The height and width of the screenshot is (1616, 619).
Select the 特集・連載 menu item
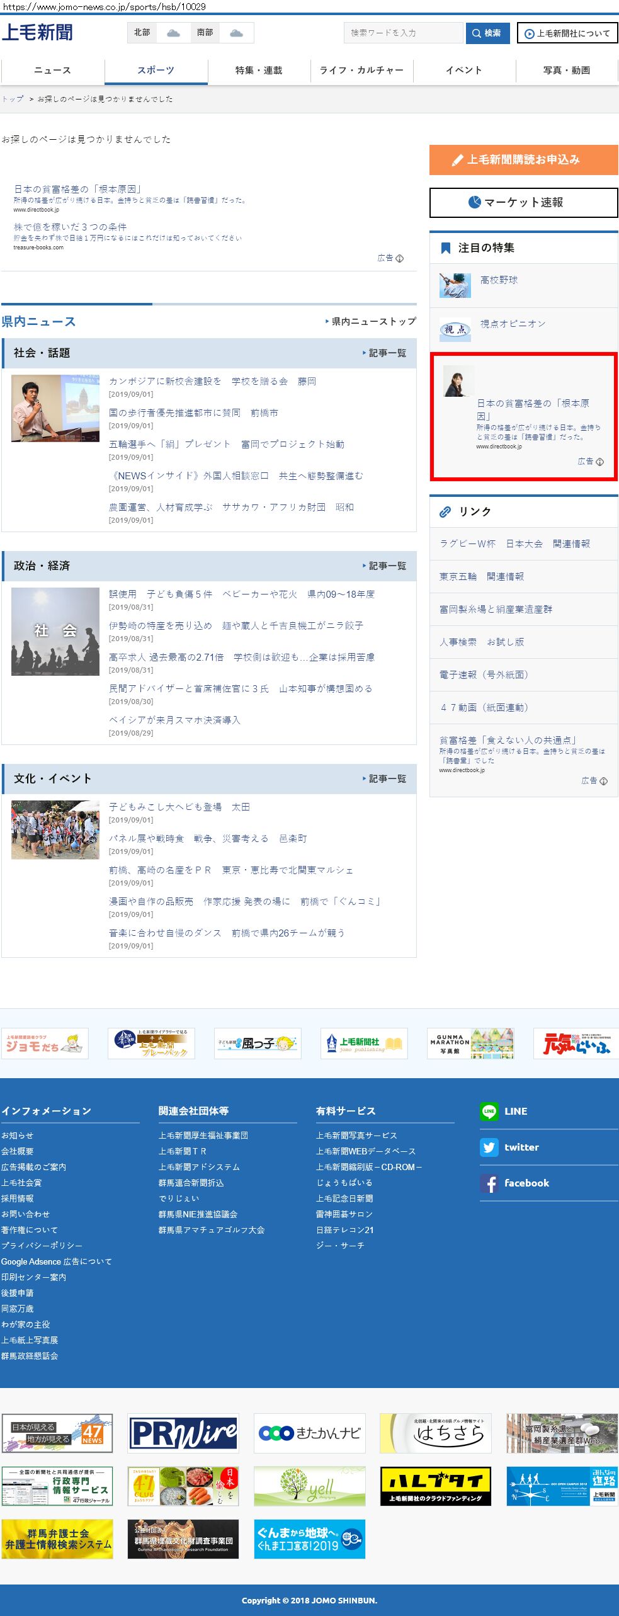(x=259, y=71)
